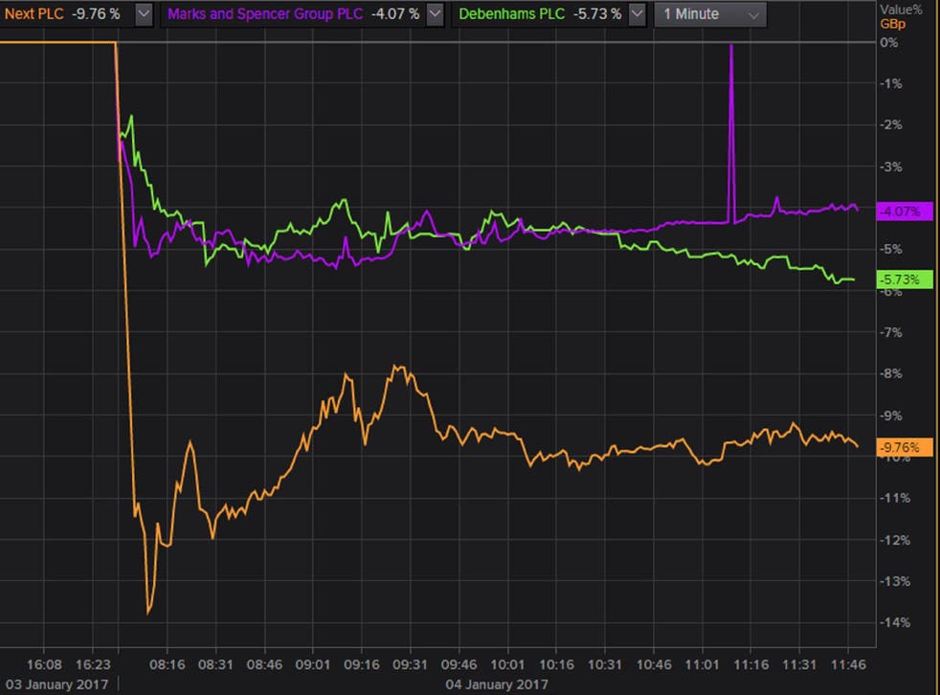Click the -2% axis label

point(890,124)
